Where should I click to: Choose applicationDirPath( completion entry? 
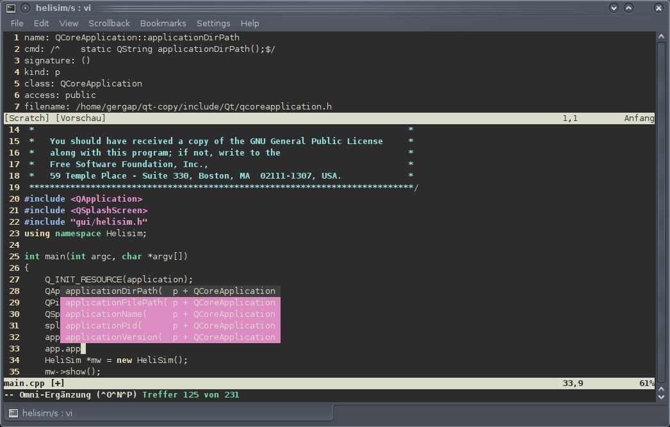(170, 291)
